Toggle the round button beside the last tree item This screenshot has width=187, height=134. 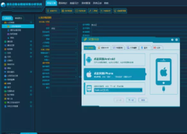[x=31, y=106]
